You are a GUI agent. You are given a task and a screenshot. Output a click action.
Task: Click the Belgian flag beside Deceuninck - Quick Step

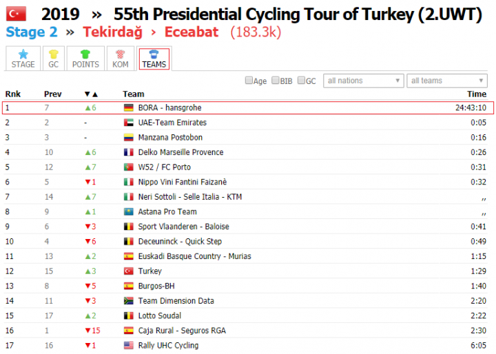click(128, 242)
